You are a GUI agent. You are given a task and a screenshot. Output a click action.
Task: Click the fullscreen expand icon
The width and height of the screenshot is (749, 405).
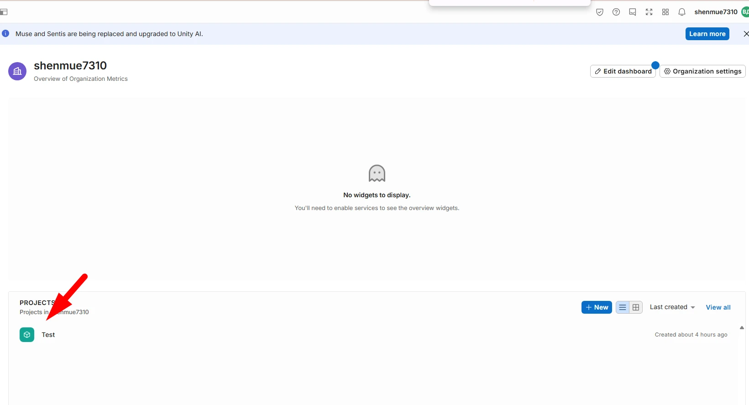649,12
